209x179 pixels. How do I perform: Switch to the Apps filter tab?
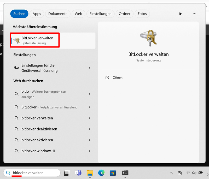pos(37,14)
